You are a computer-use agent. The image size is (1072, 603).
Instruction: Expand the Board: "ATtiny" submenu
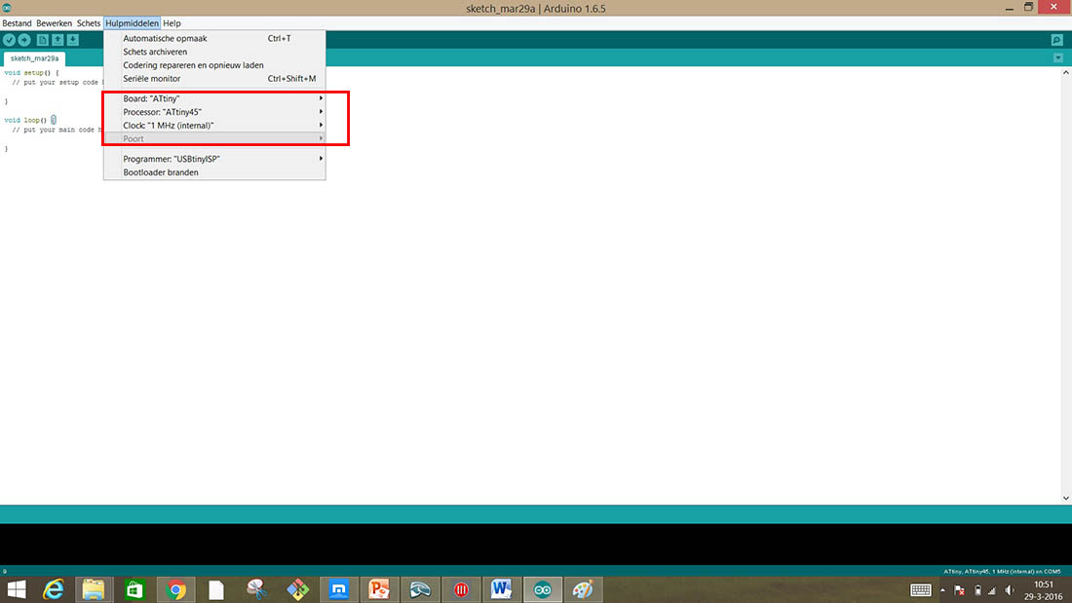click(x=214, y=98)
